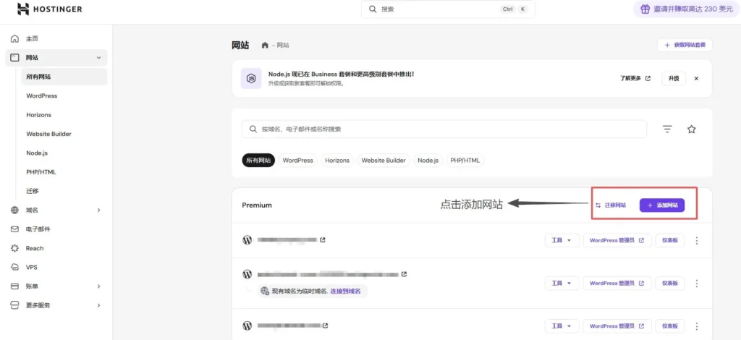The image size is (741, 340).
Task: Select the WordPress filter chip
Action: click(x=297, y=161)
